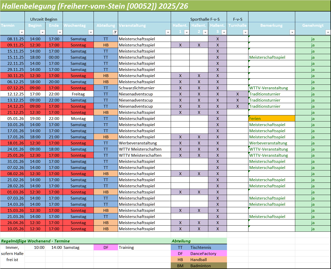Expand the Ende column filter arrow
The width and height of the screenshot is (331, 269).
[60, 32]
